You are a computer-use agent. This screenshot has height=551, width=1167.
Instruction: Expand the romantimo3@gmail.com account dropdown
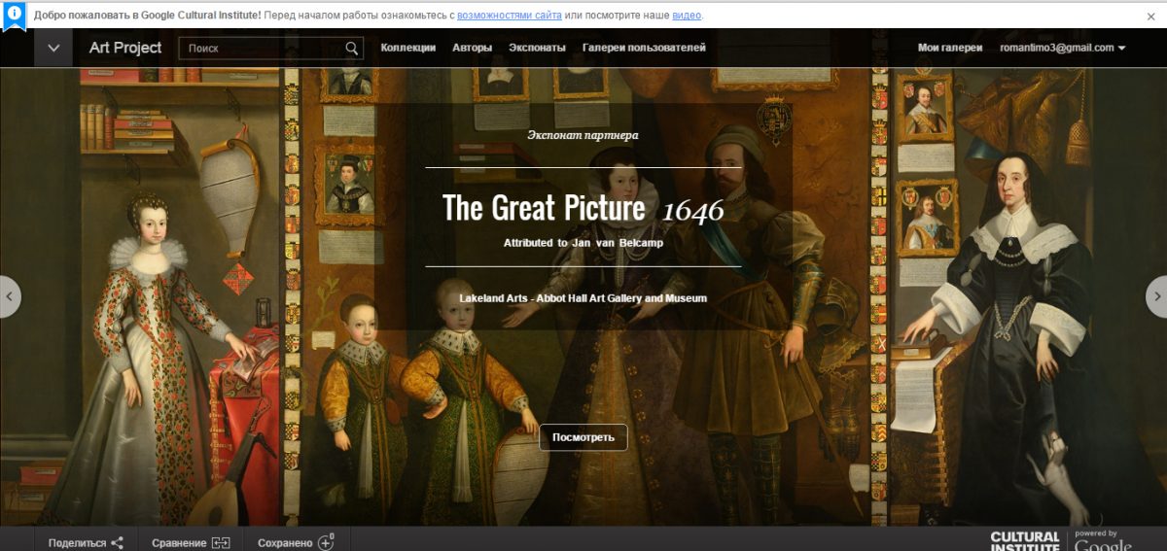(x=1063, y=48)
